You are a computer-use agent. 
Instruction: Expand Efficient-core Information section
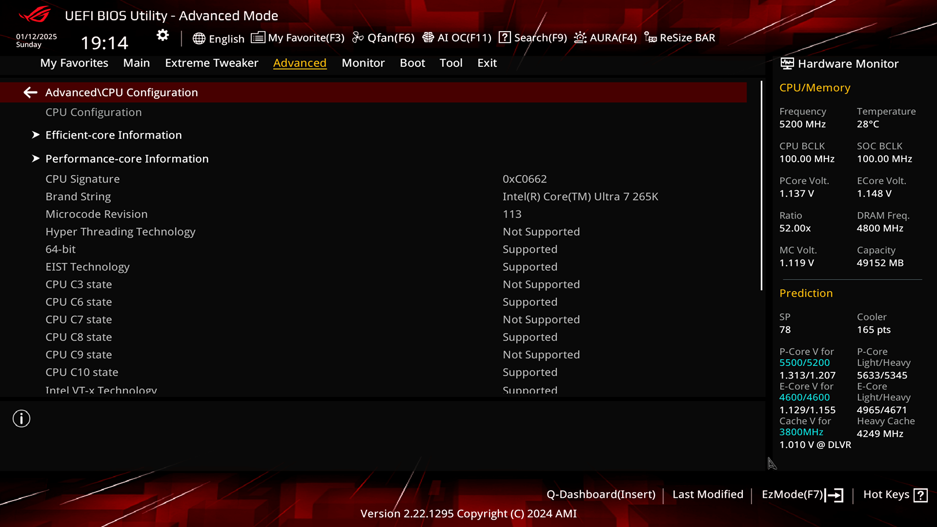click(x=113, y=135)
